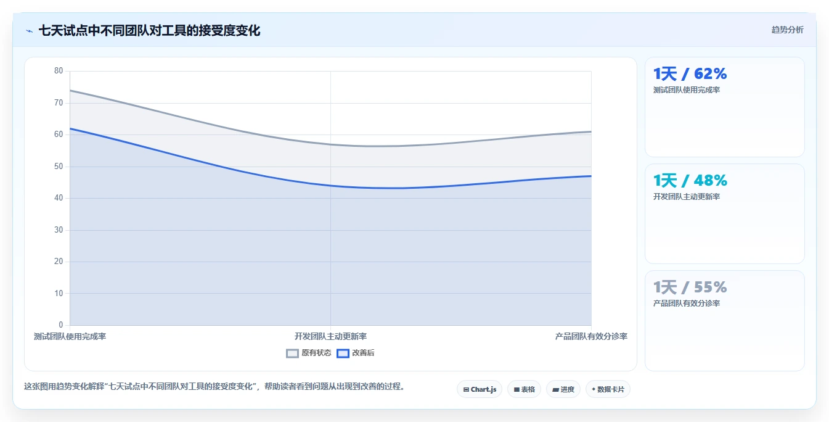Toggle the 原有状态 legend swatch
This screenshot has height=422, width=829.
coord(293,353)
